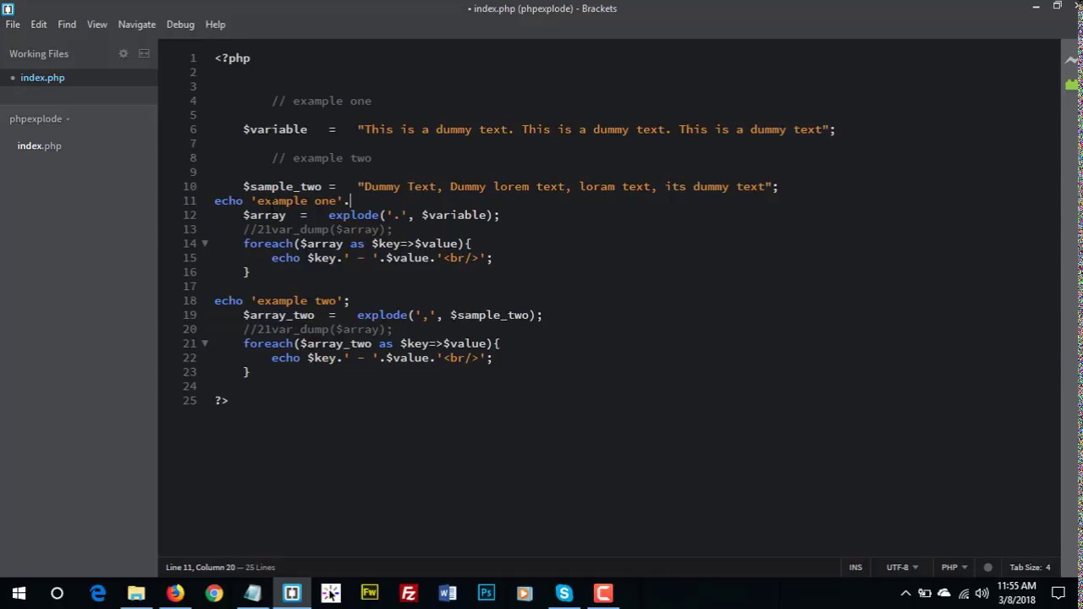The height and width of the screenshot is (609, 1083).
Task: Click the '// example one' comment
Action: click(x=322, y=101)
